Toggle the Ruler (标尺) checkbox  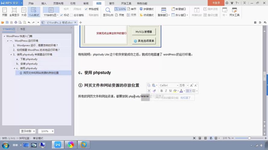tap(62, 9)
